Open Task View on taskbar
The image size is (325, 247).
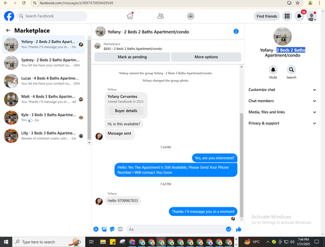[x=92, y=242]
